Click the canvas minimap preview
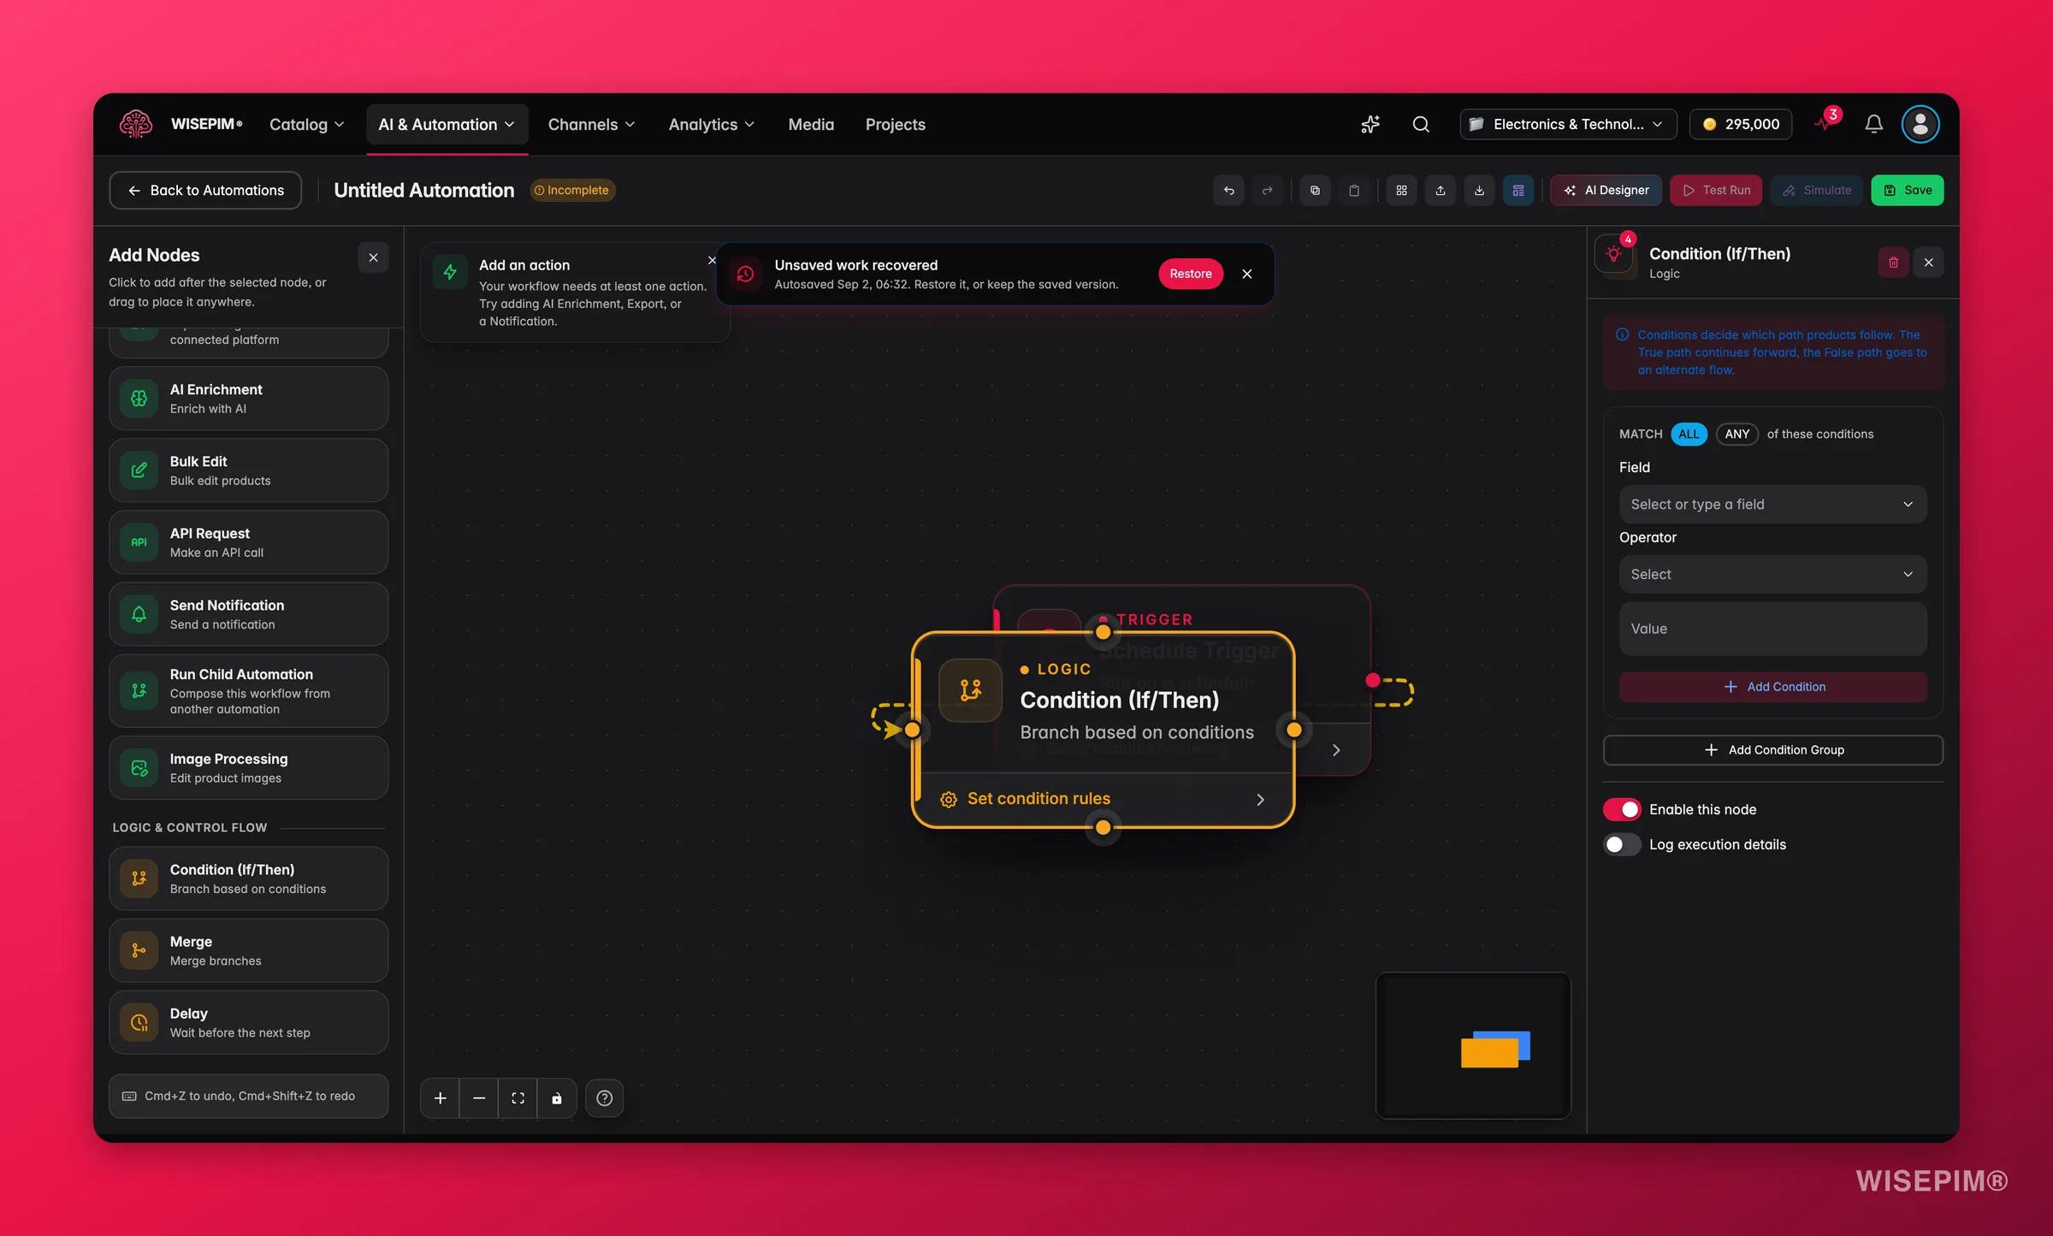The image size is (2053, 1236). 1473,1045
